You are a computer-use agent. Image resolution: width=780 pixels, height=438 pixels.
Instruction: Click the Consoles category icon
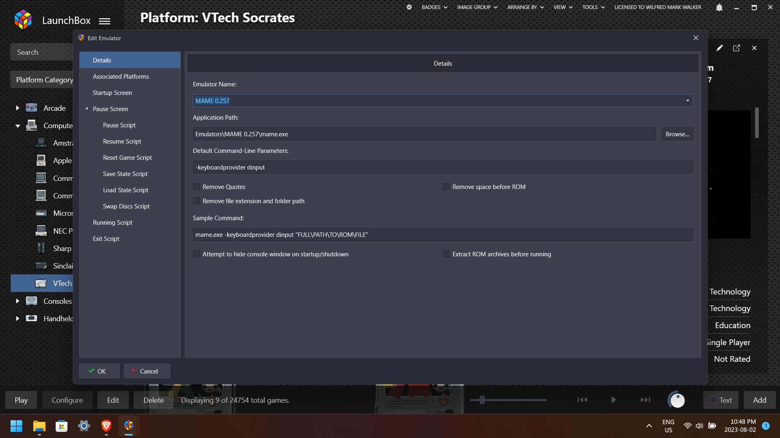31,301
